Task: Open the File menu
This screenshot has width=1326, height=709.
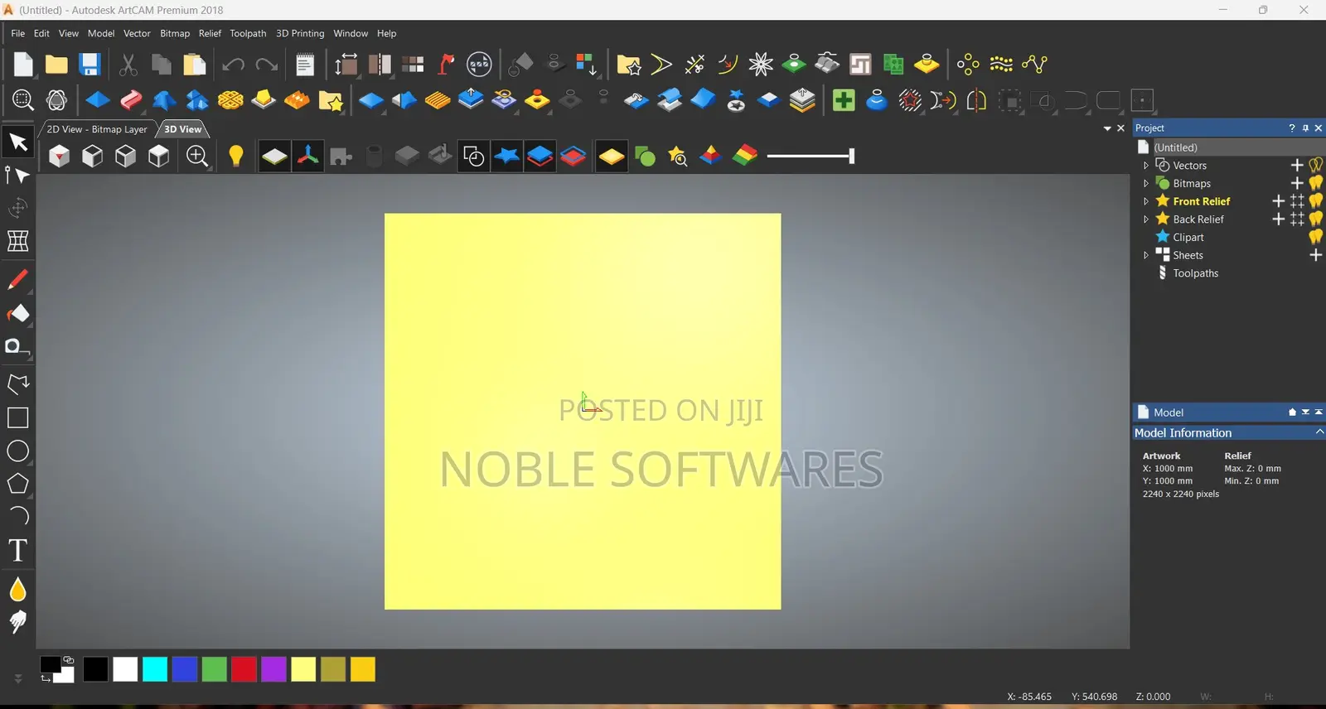Action: [17, 33]
